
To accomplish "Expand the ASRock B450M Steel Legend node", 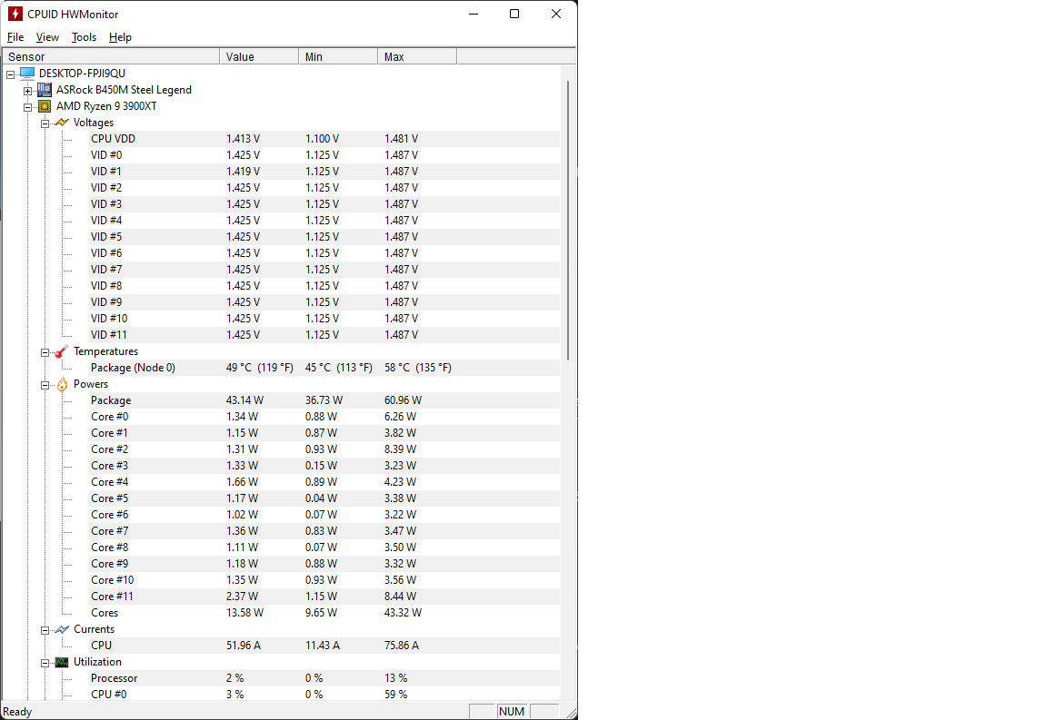I will (x=27, y=91).
